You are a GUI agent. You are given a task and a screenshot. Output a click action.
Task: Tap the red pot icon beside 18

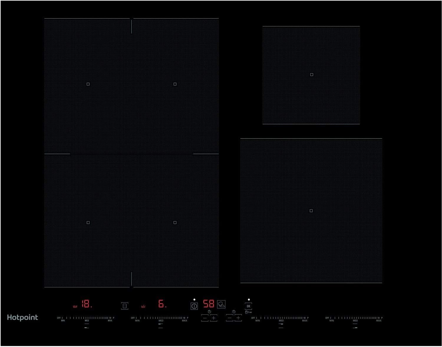(x=75, y=306)
